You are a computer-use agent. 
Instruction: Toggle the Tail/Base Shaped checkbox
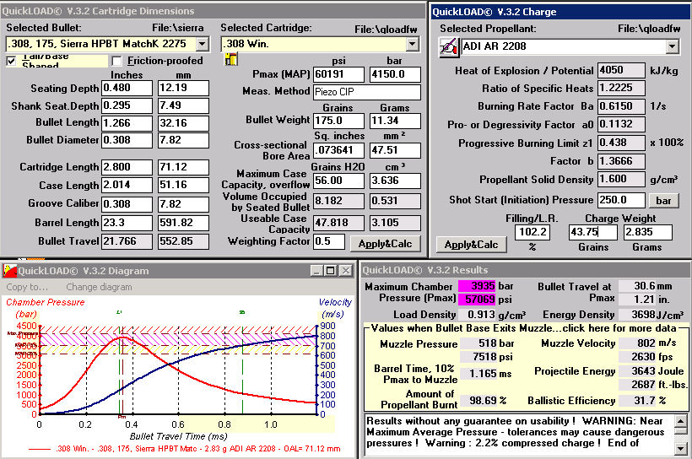(12, 61)
